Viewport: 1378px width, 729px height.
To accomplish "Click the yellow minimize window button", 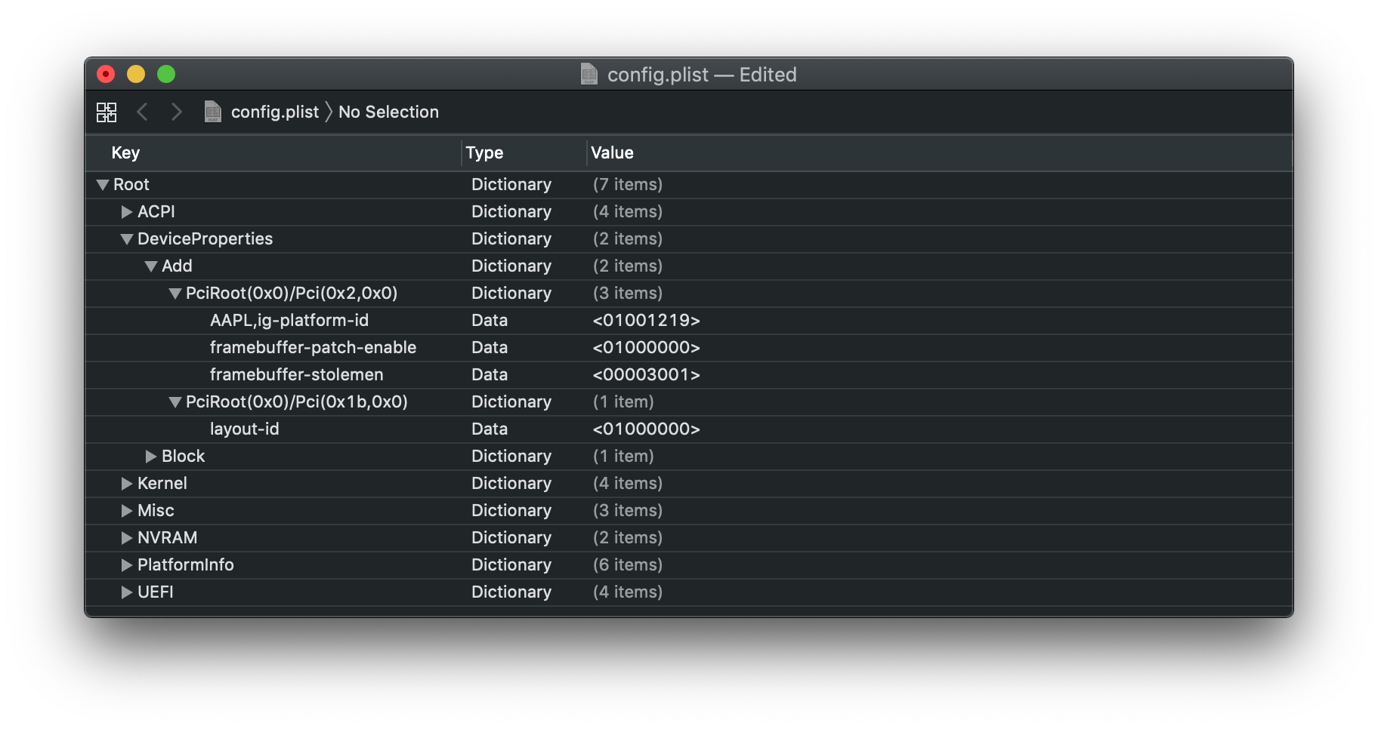I will 136,74.
